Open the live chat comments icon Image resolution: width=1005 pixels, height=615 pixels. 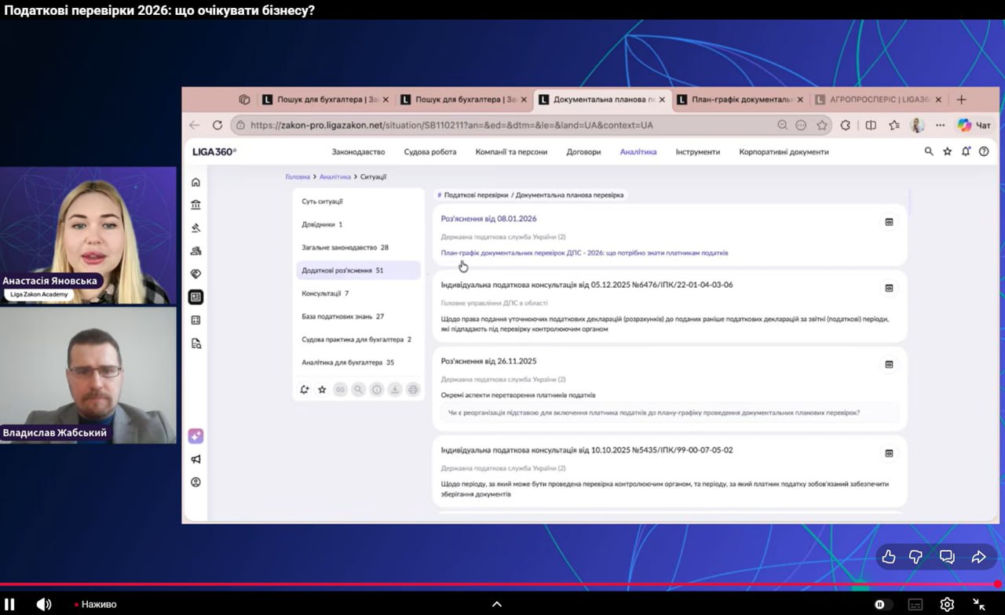pyautogui.click(x=947, y=557)
